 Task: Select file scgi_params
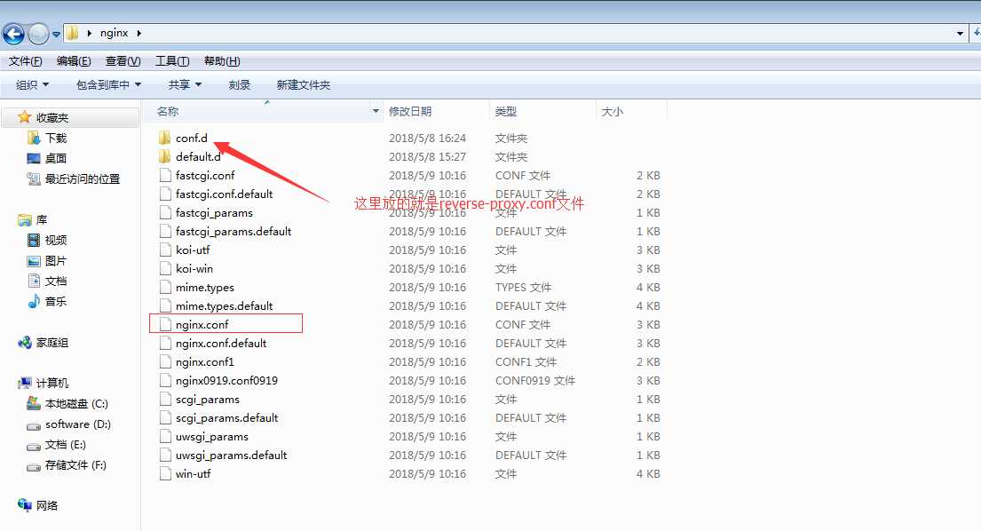pos(207,399)
